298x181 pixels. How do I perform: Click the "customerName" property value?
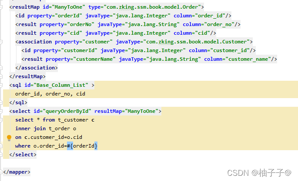coord(94,59)
